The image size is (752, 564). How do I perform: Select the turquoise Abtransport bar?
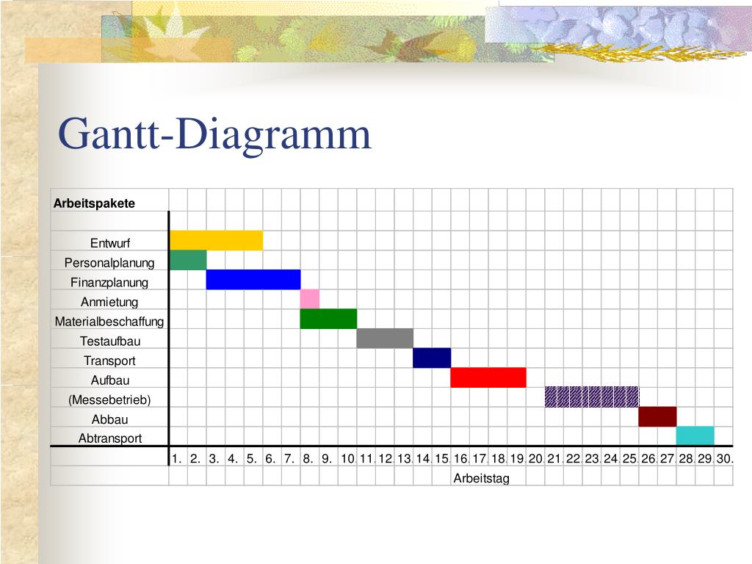(695, 436)
